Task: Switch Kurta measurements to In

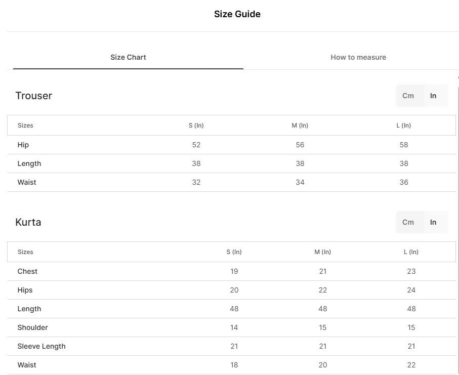Action: [x=433, y=222]
